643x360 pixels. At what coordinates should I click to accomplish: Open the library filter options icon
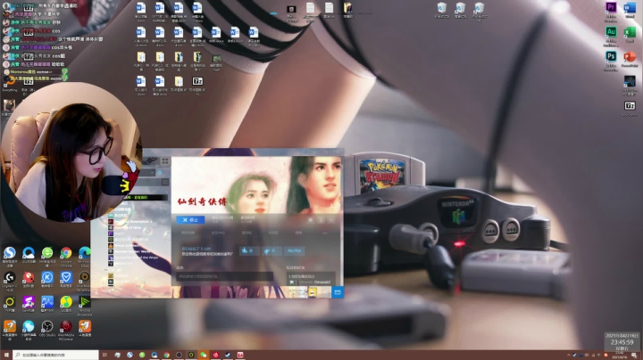[165, 182]
